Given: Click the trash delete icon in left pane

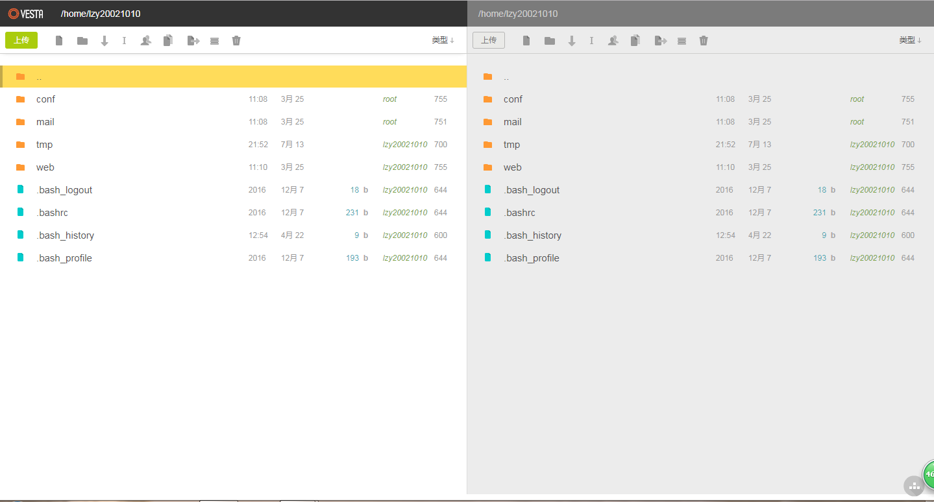Looking at the screenshot, I should pos(236,40).
